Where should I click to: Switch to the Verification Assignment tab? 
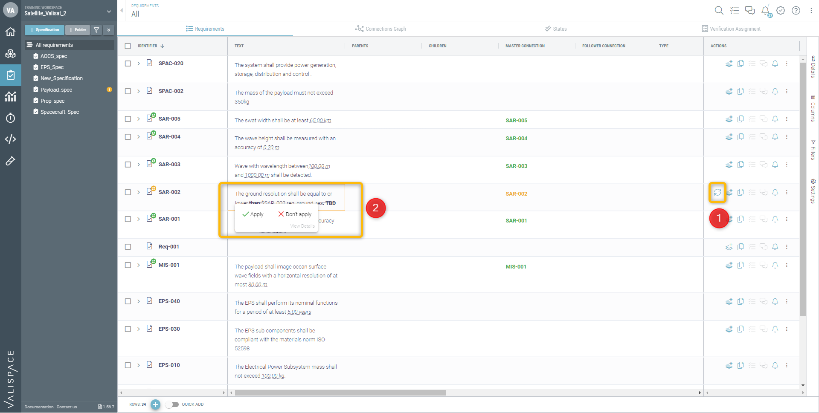click(731, 29)
